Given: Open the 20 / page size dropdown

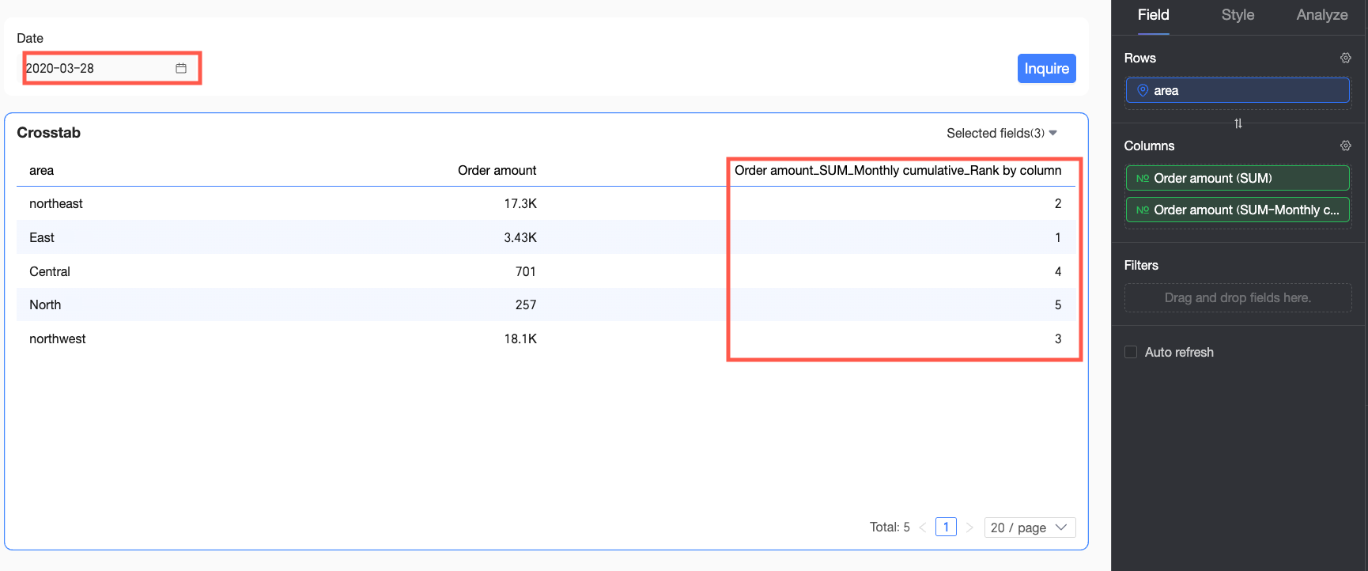Looking at the screenshot, I should 1030,528.
